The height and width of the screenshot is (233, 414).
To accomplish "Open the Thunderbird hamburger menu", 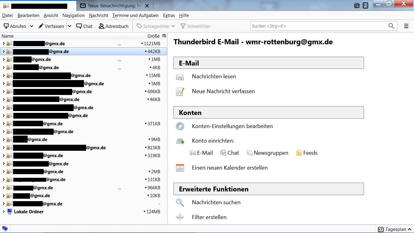I will 406,26.
